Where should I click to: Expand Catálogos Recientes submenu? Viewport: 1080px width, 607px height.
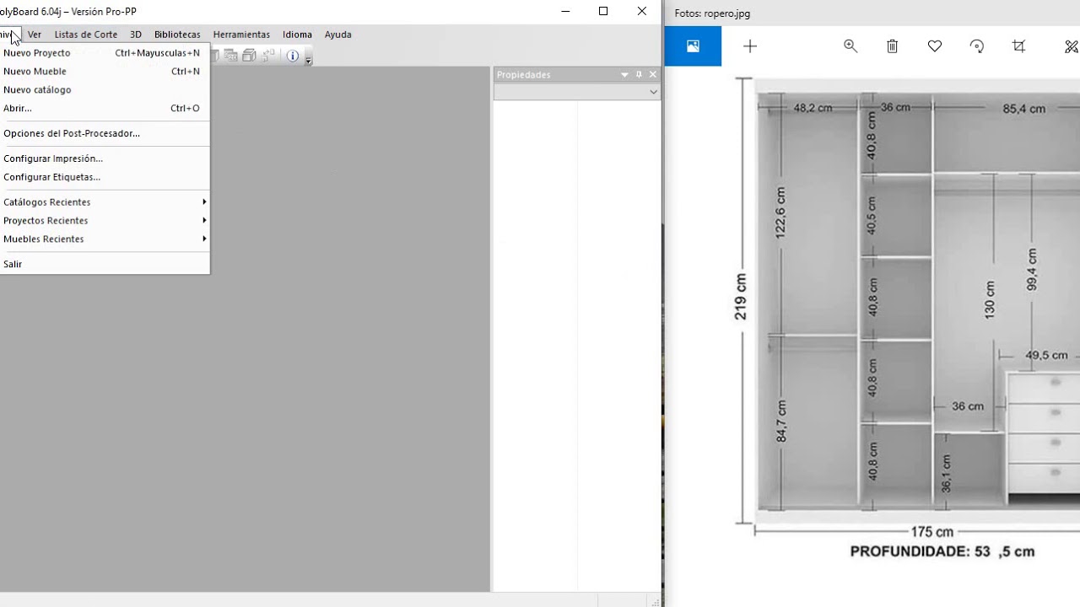point(105,202)
